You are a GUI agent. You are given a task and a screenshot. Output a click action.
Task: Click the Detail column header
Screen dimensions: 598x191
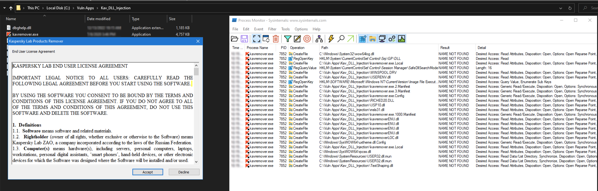pos(536,48)
